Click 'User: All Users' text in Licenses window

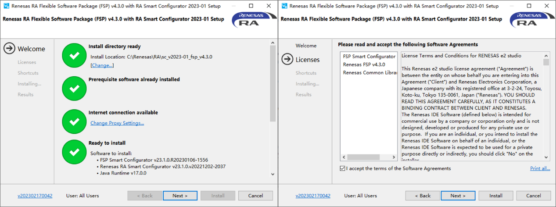(x=360, y=196)
